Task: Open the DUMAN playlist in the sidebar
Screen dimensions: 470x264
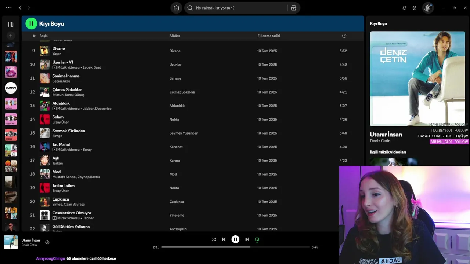Action: (11, 88)
